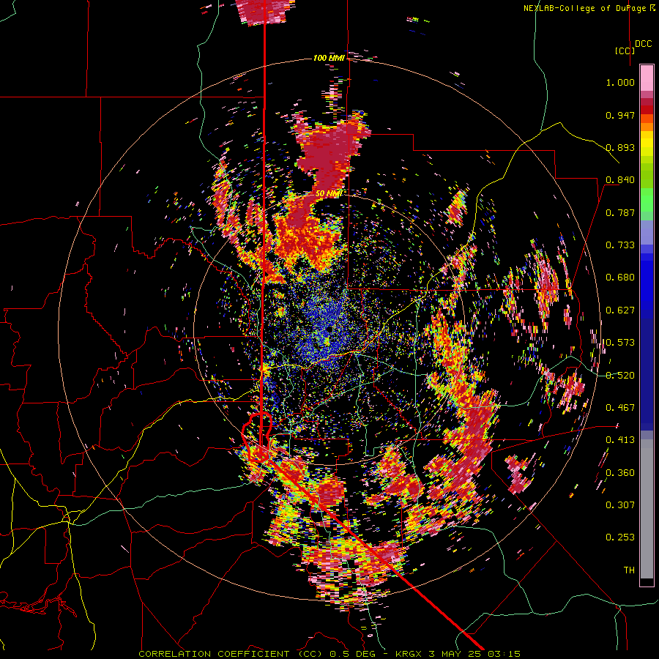Click the 50 NMI range ring label
The height and width of the screenshot is (659, 659).
tap(329, 194)
